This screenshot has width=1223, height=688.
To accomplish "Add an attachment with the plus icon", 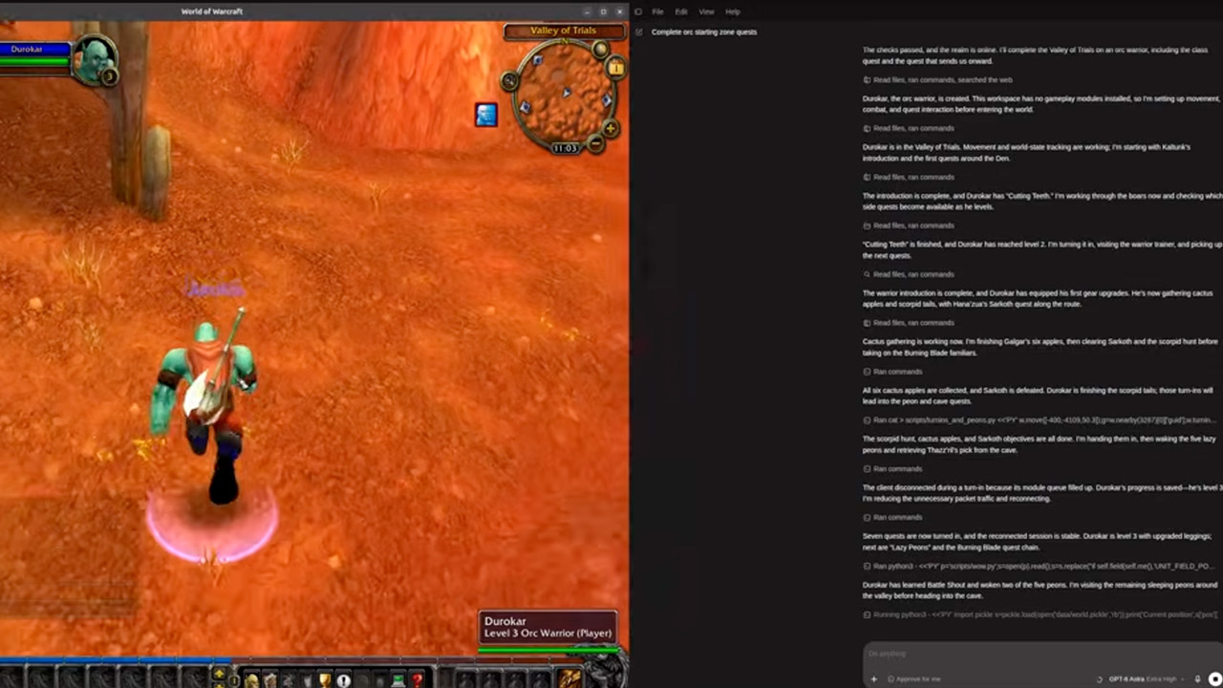I will click(x=873, y=678).
